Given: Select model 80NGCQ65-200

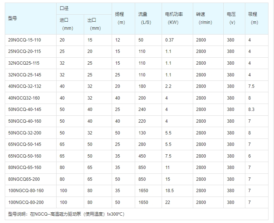Looking at the screenshot, I should point(24,179).
